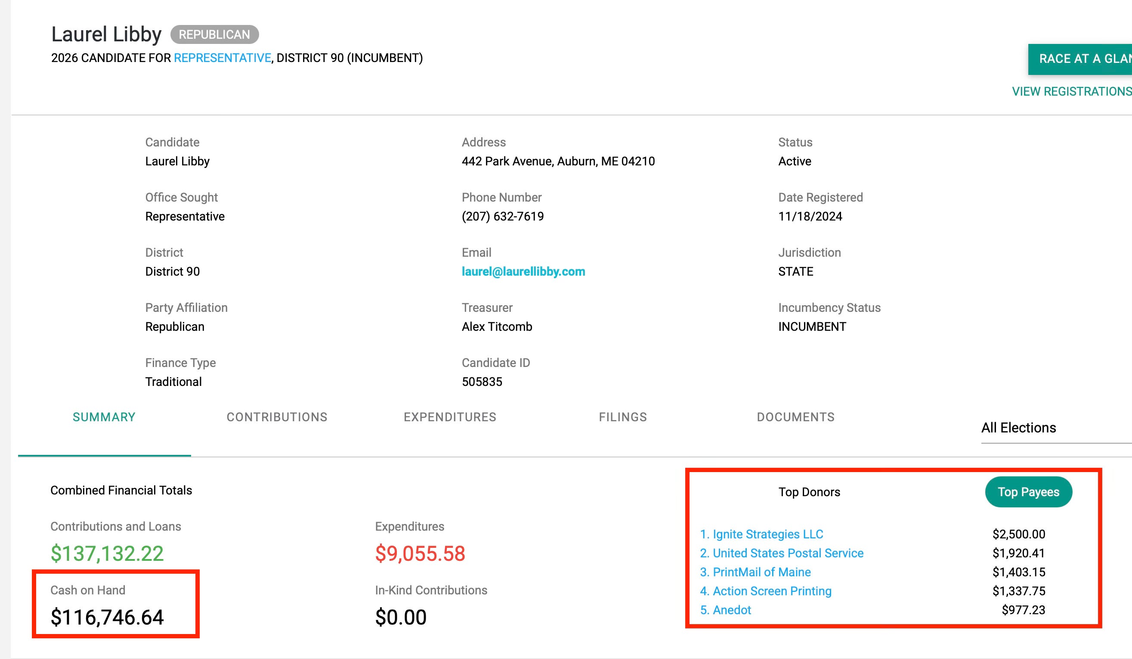Image resolution: width=1132 pixels, height=659 pixels.
Task: Open the EXPENDITURES tab
Action: pyautogui.click(x=450, y=417)
